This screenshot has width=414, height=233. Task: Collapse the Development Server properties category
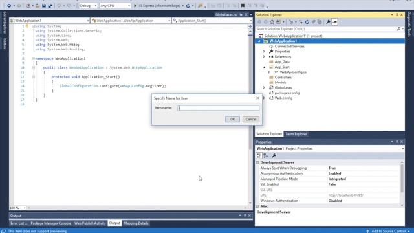click(257, 162)
